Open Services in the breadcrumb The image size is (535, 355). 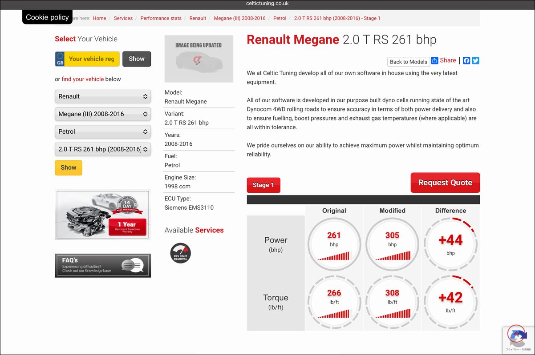point(123,18)
